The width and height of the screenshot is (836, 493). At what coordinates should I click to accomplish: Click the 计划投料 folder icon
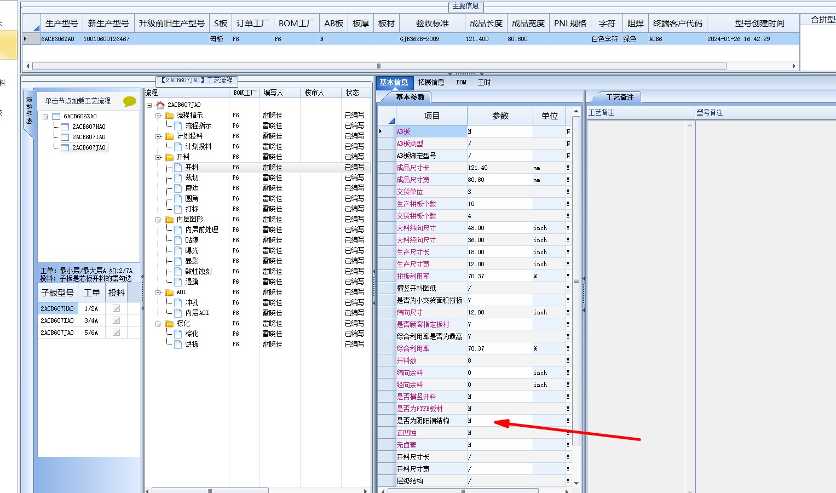coord(170,136)
